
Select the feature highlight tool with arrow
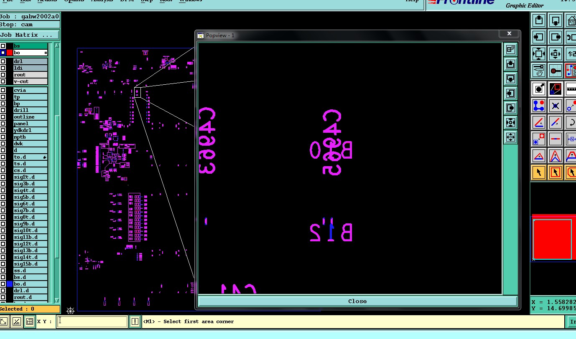[539, 89]
